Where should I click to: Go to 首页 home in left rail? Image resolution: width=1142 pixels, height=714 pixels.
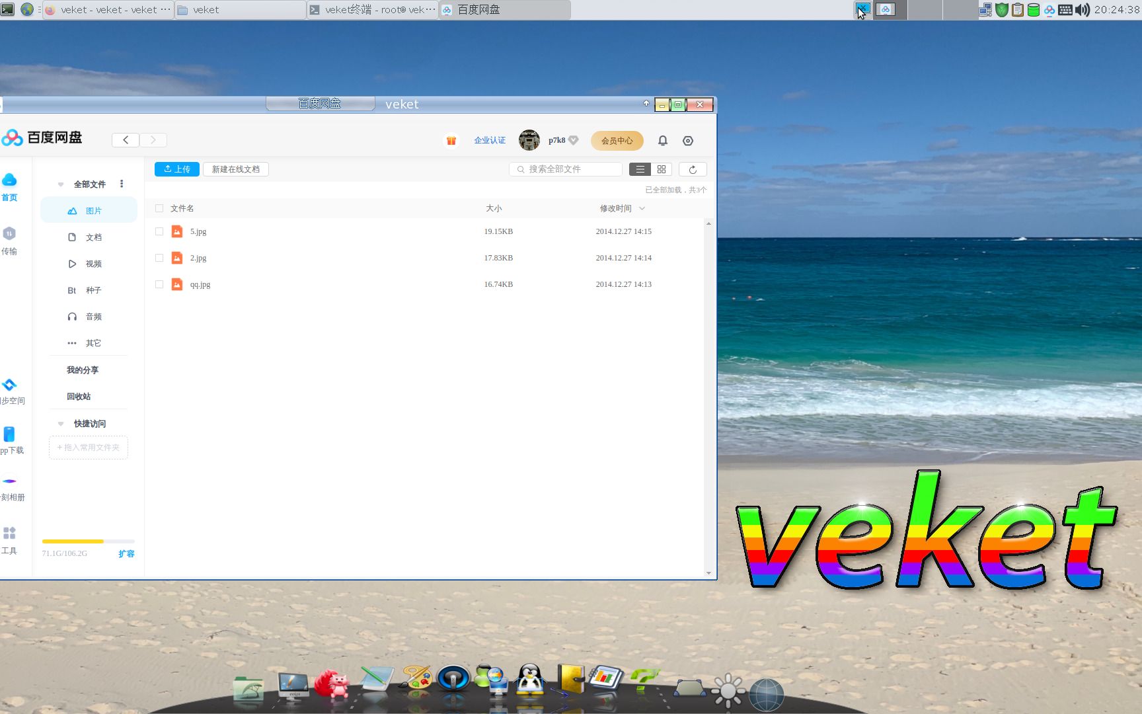point(9,188)
